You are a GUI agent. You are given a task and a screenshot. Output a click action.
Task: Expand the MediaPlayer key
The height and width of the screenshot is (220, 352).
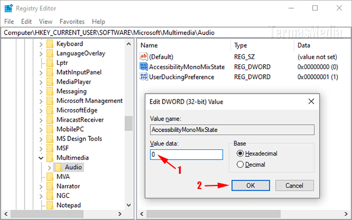[x=41, y=82]
